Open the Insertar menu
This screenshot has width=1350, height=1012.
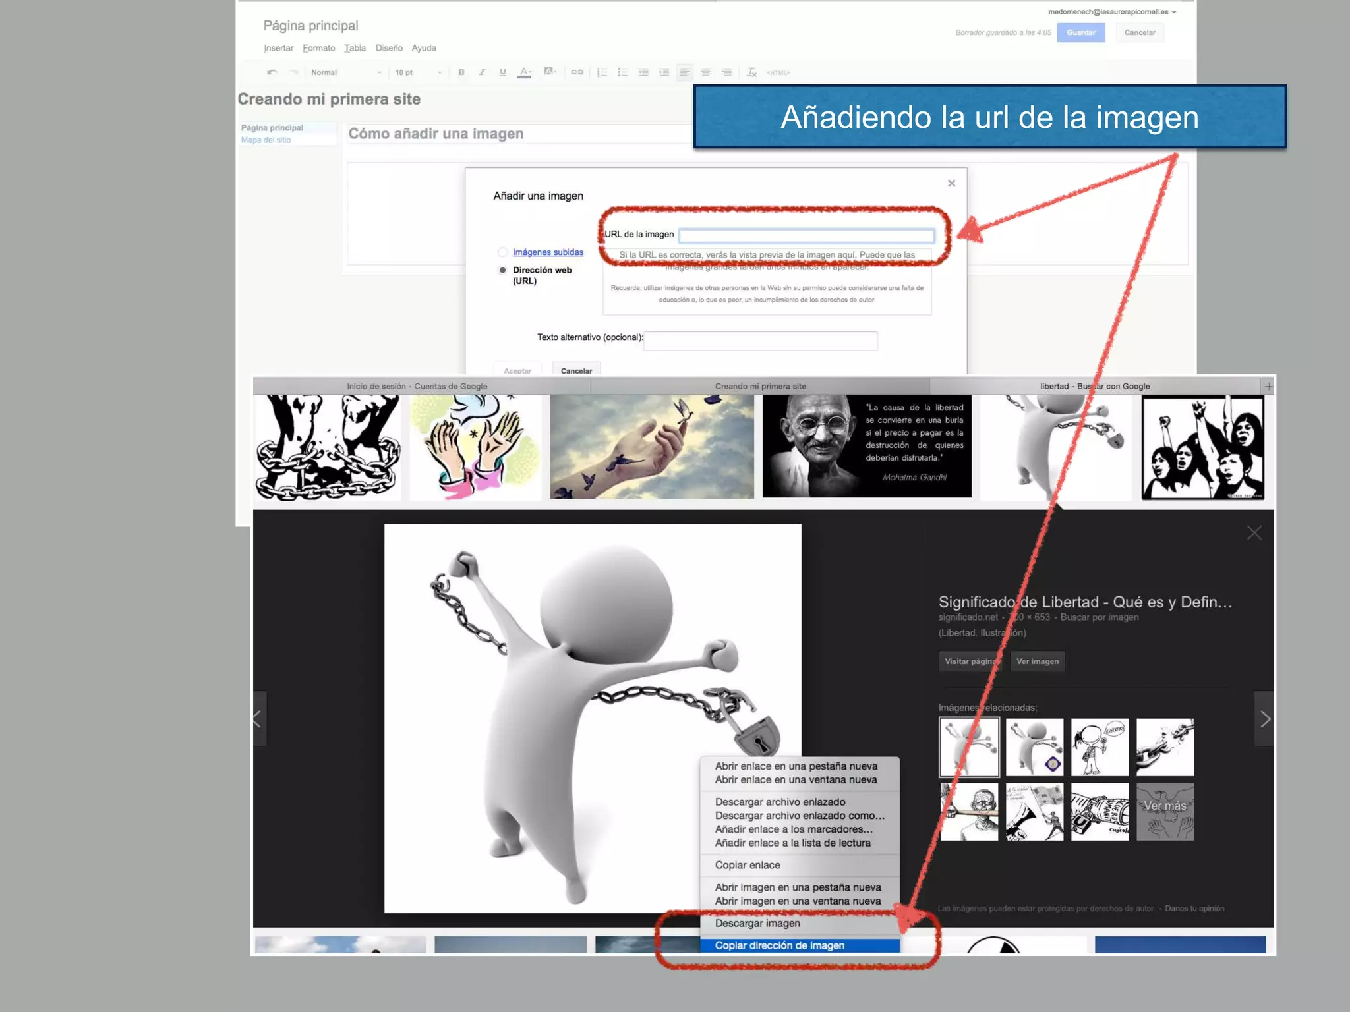[278, 48]
